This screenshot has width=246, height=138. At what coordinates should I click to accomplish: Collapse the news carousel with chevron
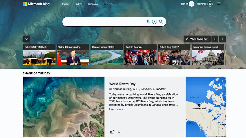[x=26, y=39]
